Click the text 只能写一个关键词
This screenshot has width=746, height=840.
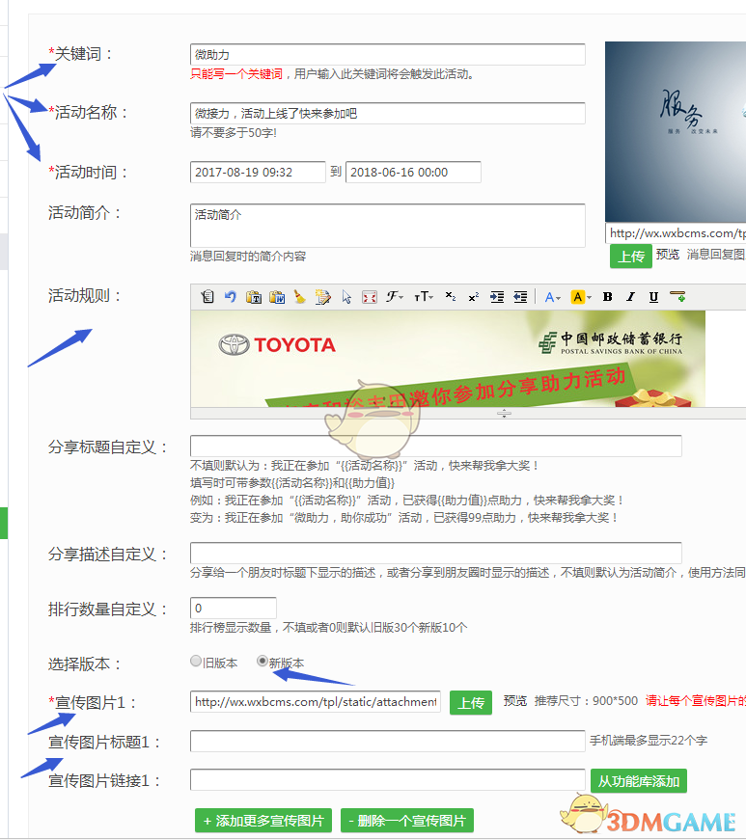(x=236, y=74)
